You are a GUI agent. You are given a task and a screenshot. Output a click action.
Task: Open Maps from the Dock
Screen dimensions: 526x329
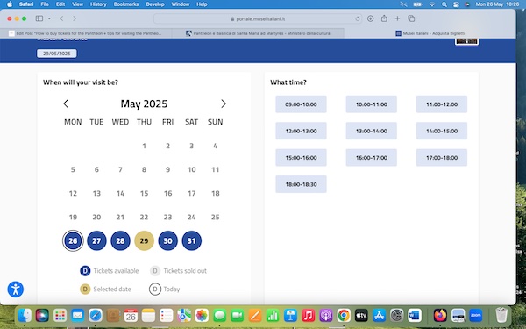[184, 316]
